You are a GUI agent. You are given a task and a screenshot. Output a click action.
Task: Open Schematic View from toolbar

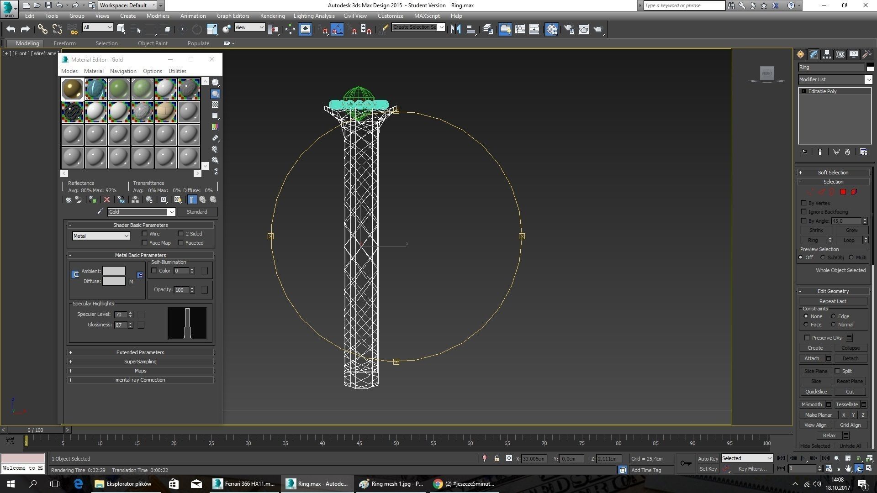coord(534,29)
